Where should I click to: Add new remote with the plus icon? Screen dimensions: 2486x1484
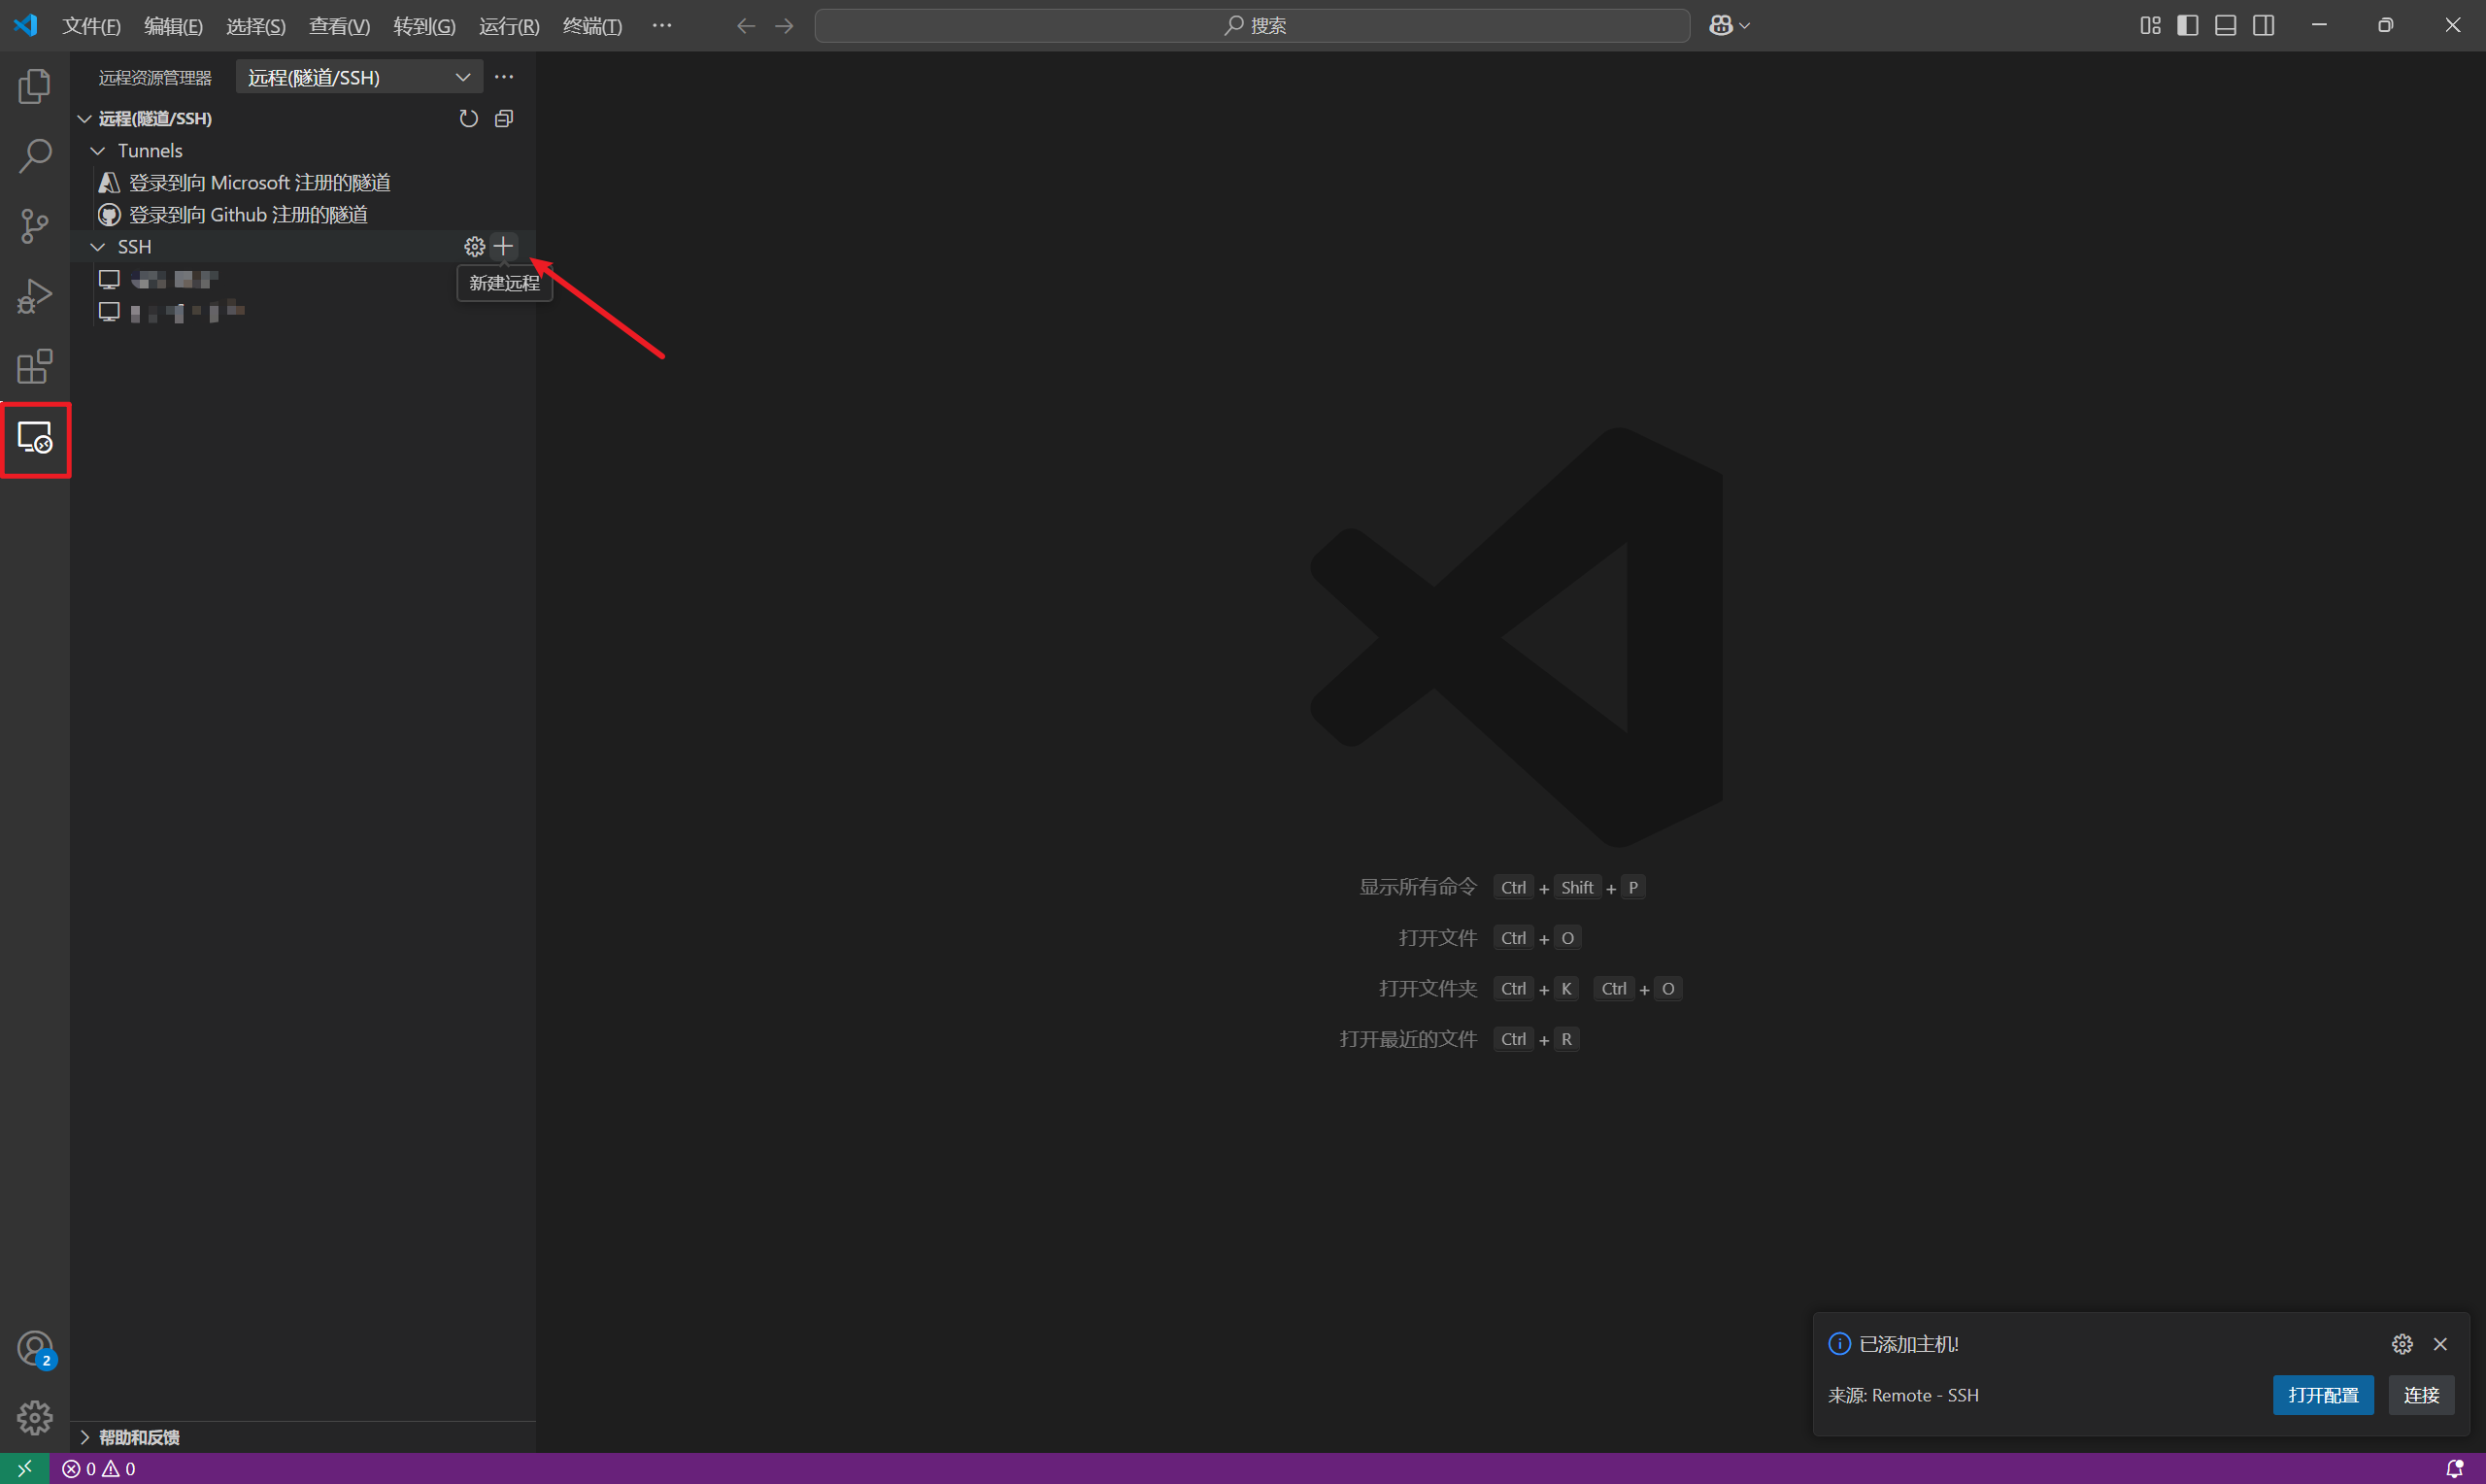point(504,246)
